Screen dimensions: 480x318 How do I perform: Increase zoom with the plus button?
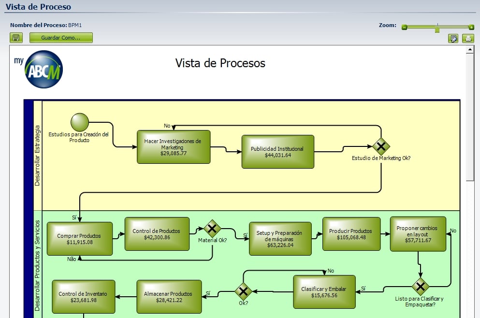[471, 27]
